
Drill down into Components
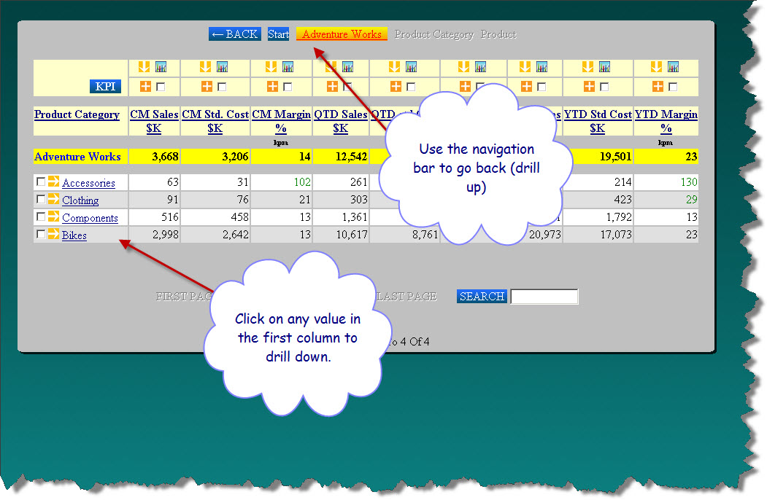[90, 218]
